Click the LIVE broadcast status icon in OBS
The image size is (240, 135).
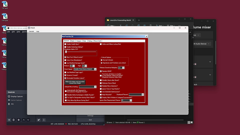click(52, 124)
